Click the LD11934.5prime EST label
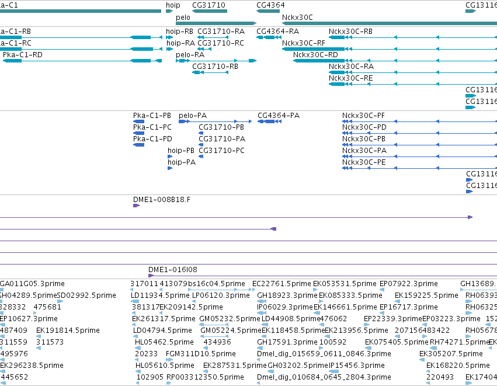The width and height of the screenshot is (497, 386). coord(160,295)
